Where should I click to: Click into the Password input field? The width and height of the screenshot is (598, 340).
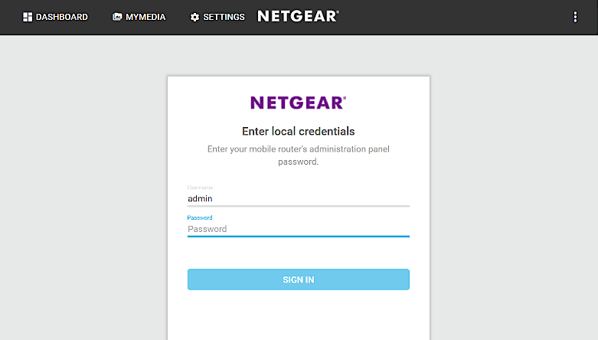(x=298, y=229)
